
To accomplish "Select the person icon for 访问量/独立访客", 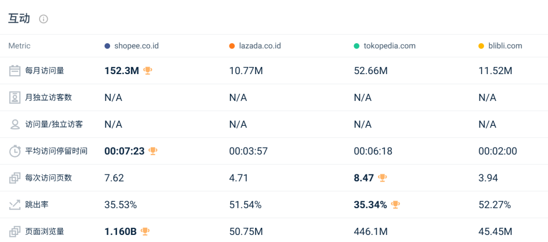I will pos(15,124).
